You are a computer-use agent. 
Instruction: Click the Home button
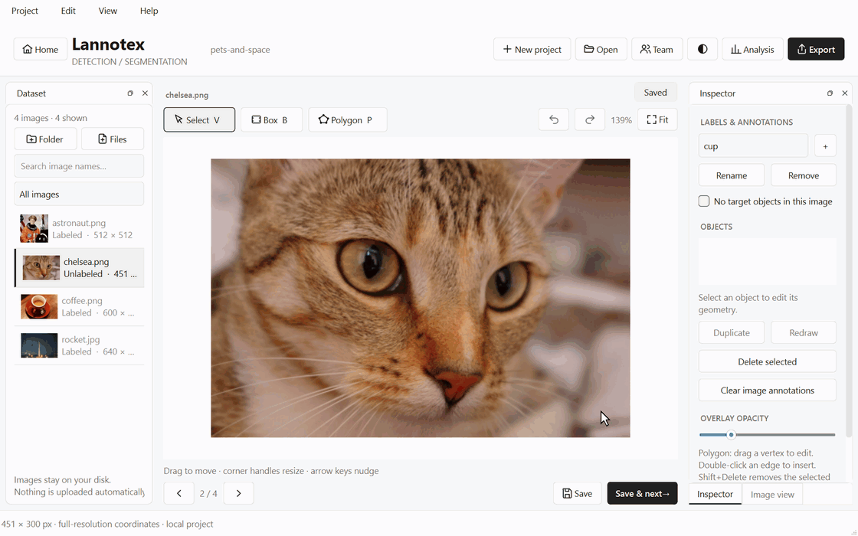[x=40, y=49]
